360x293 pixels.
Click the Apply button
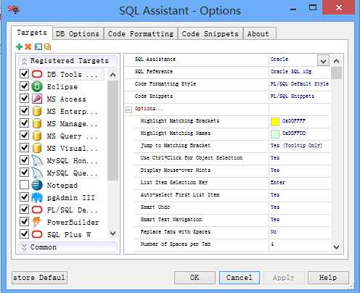click(284, 278)
